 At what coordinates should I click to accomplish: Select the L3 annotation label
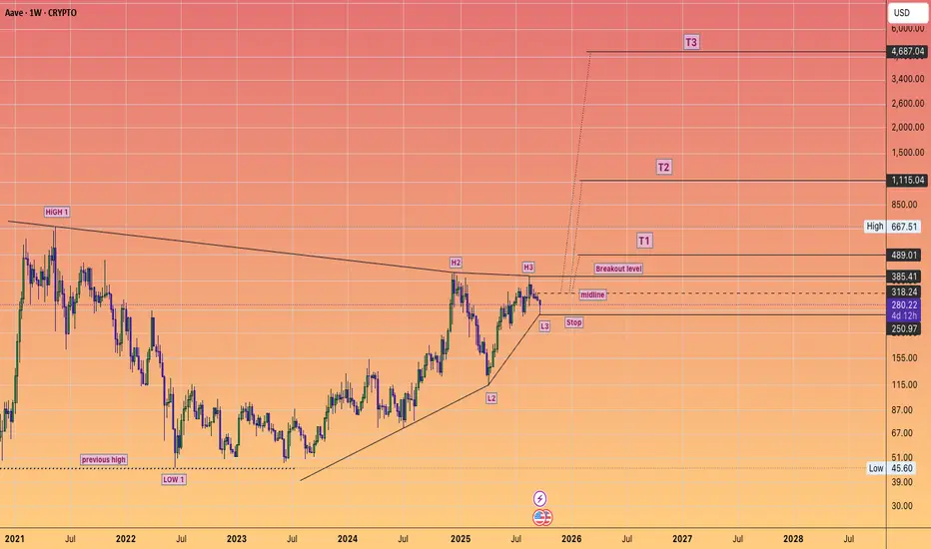[544, 326]
